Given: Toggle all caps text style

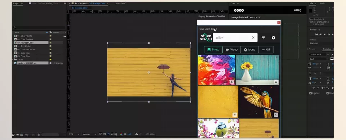Looking at the screenshot, I should point(323,88).
